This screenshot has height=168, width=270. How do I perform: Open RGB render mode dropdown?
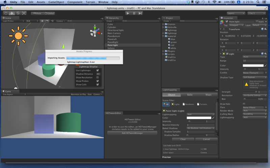(x=32, y=21)
